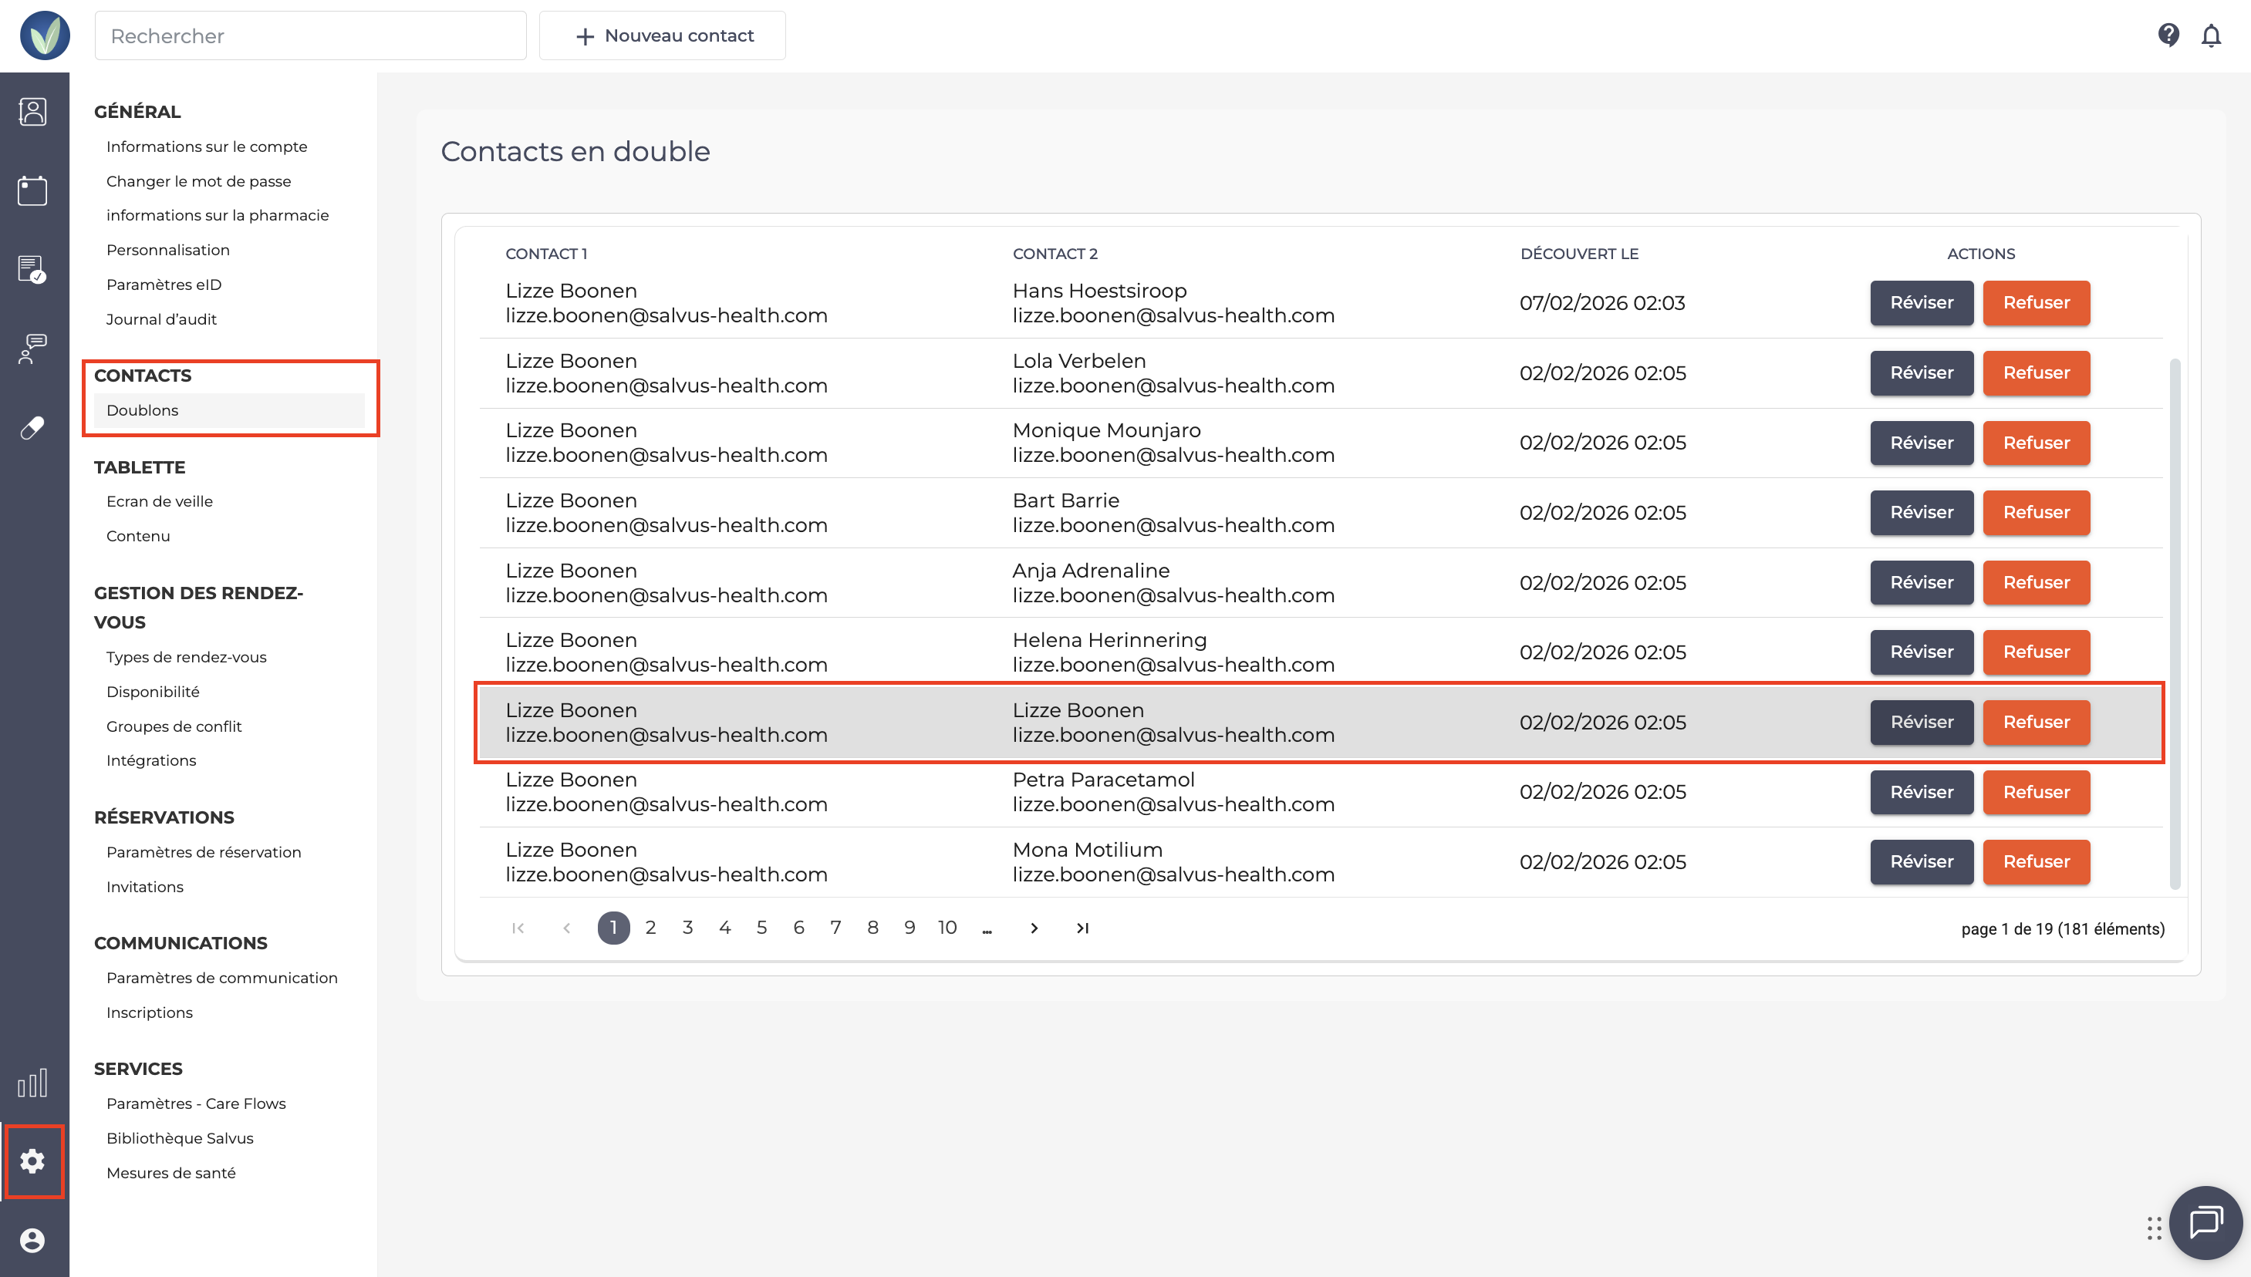Open Journal d'audit menu item
This screenshot has width=2251, height=1277.
pyautogui.click(x=161, y=319)
